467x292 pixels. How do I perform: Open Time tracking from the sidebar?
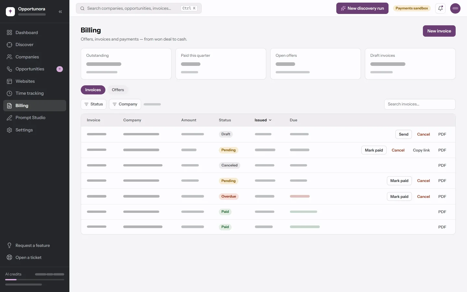point(35,93)
